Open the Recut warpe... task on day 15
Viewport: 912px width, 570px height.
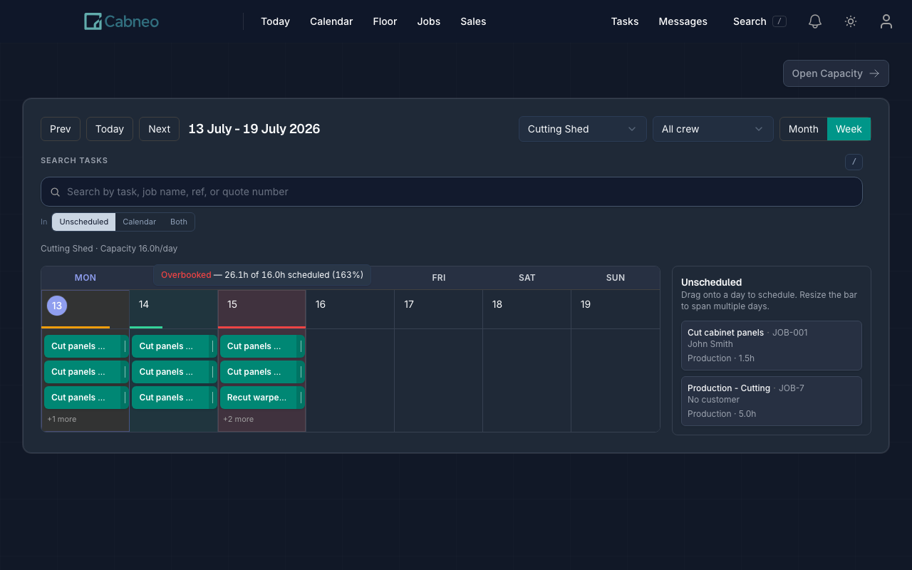coord(262,398)
